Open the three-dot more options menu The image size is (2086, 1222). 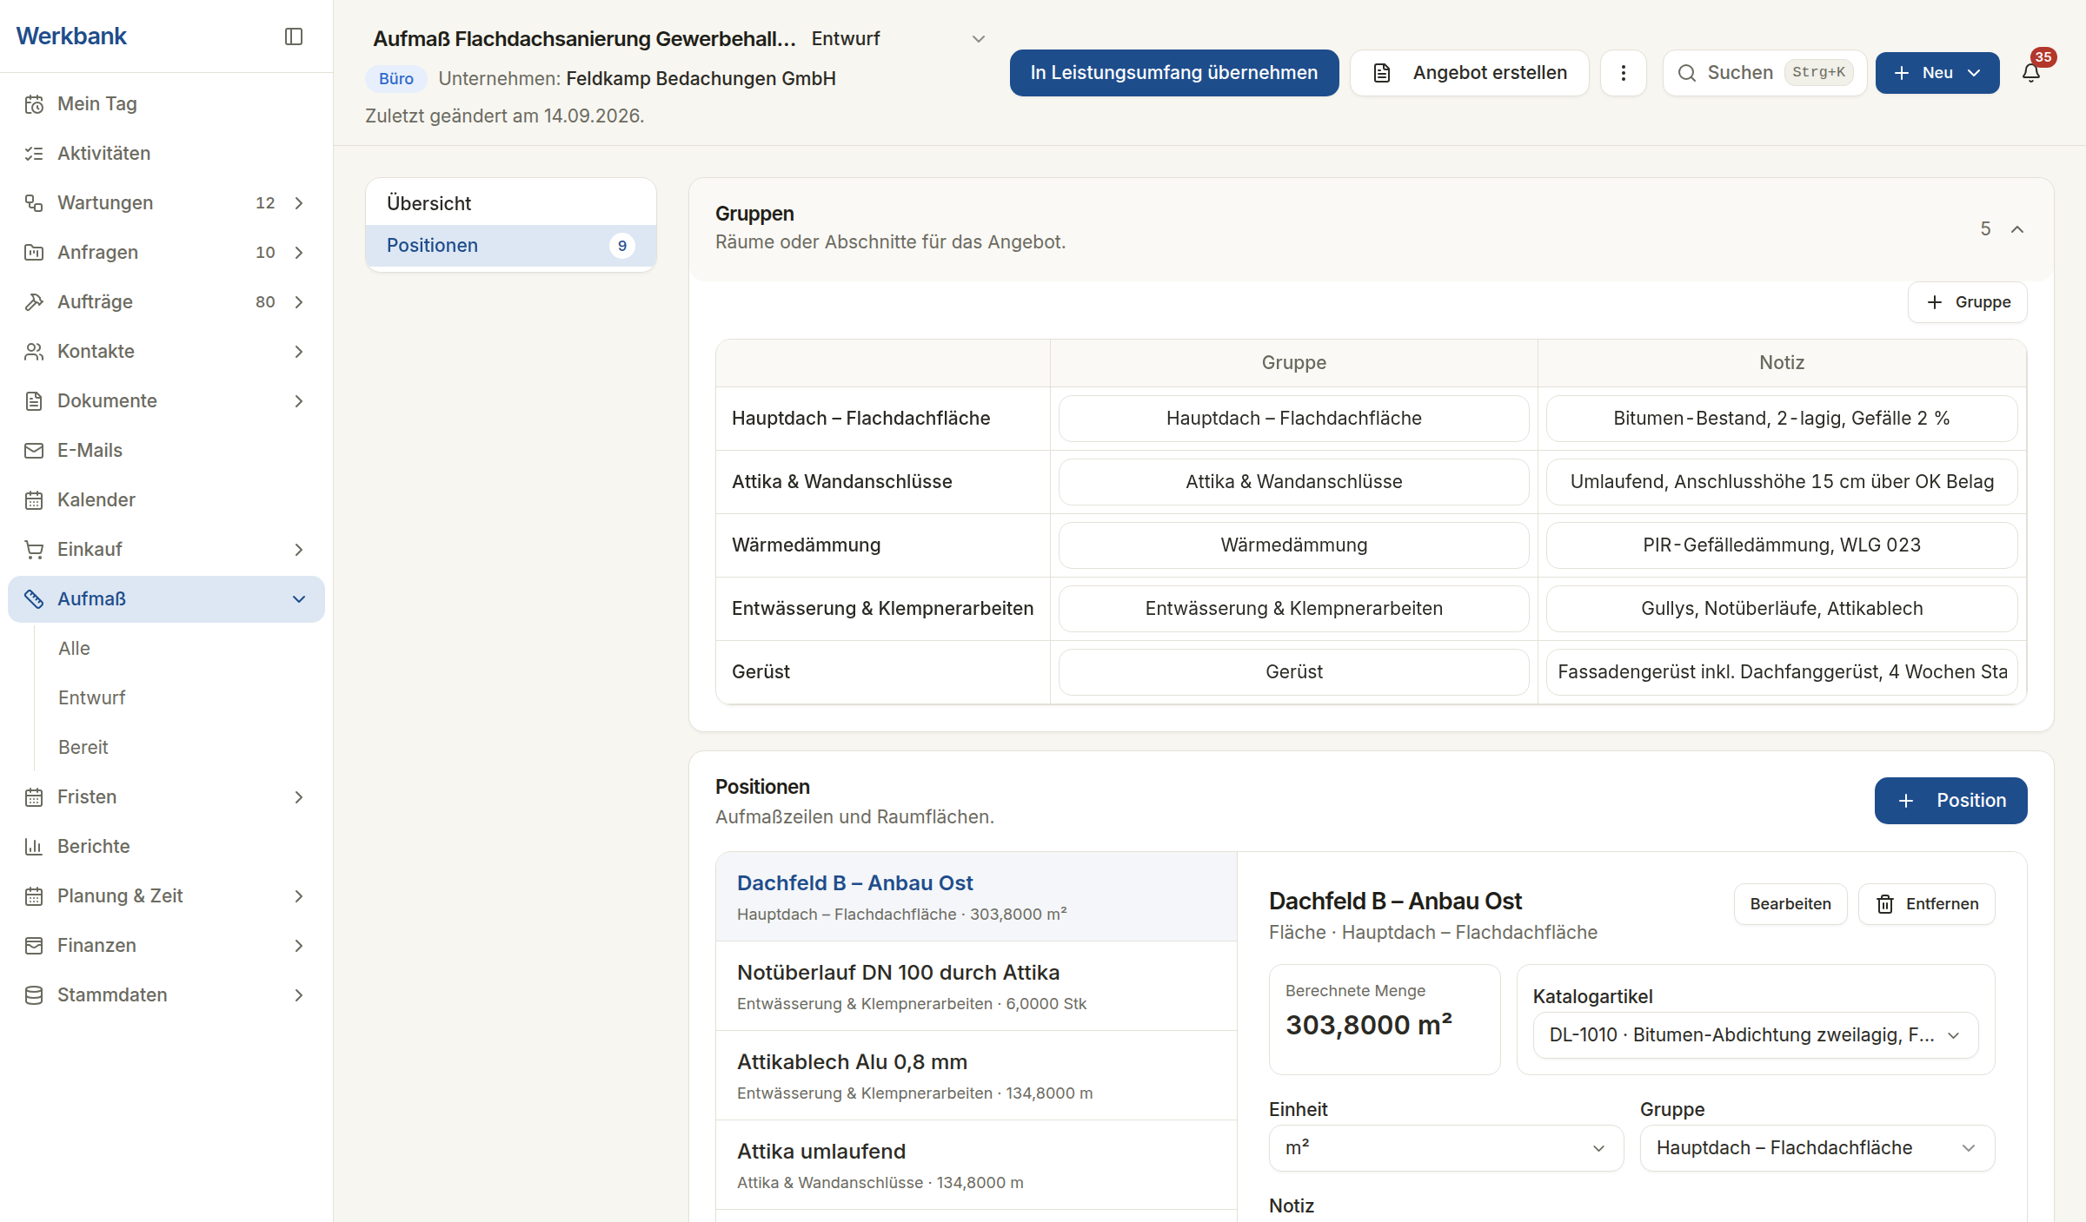click(1623, 73)
